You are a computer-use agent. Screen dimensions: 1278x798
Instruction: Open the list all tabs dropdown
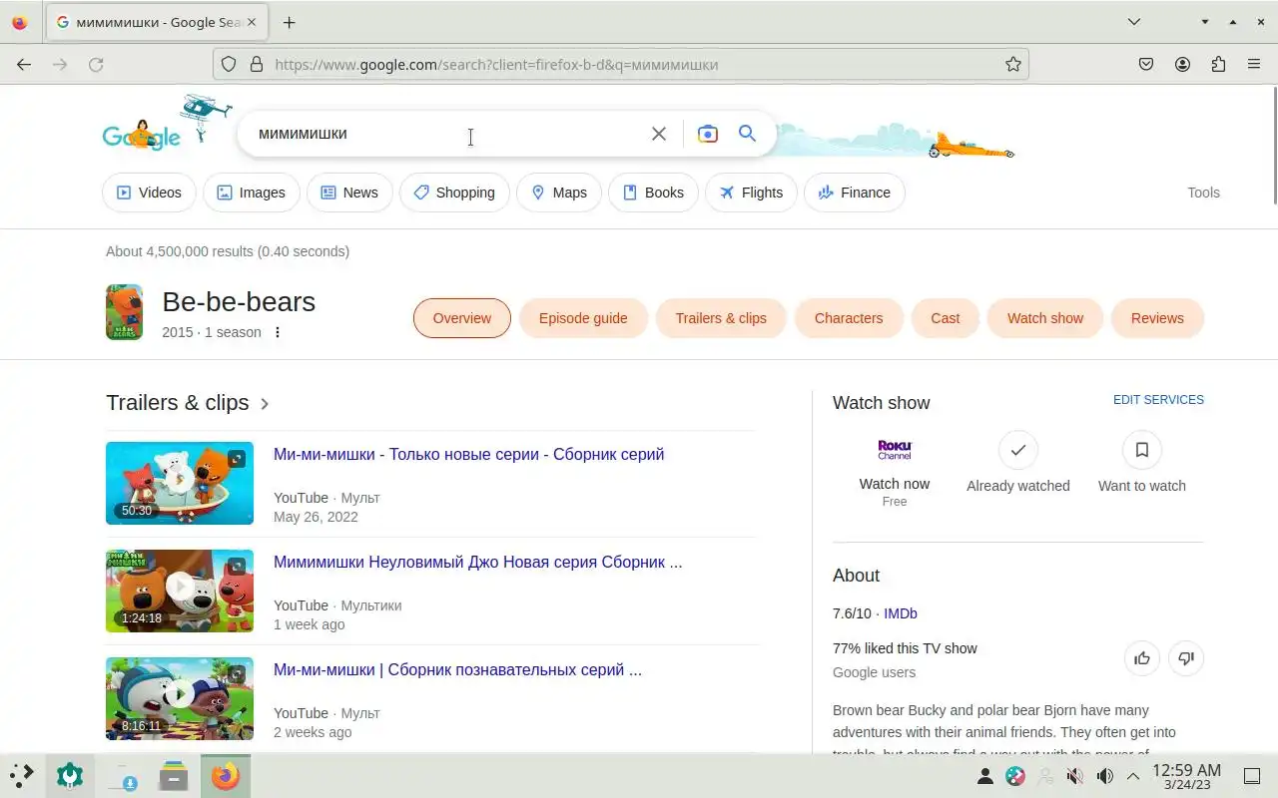tap(1134, 22)
